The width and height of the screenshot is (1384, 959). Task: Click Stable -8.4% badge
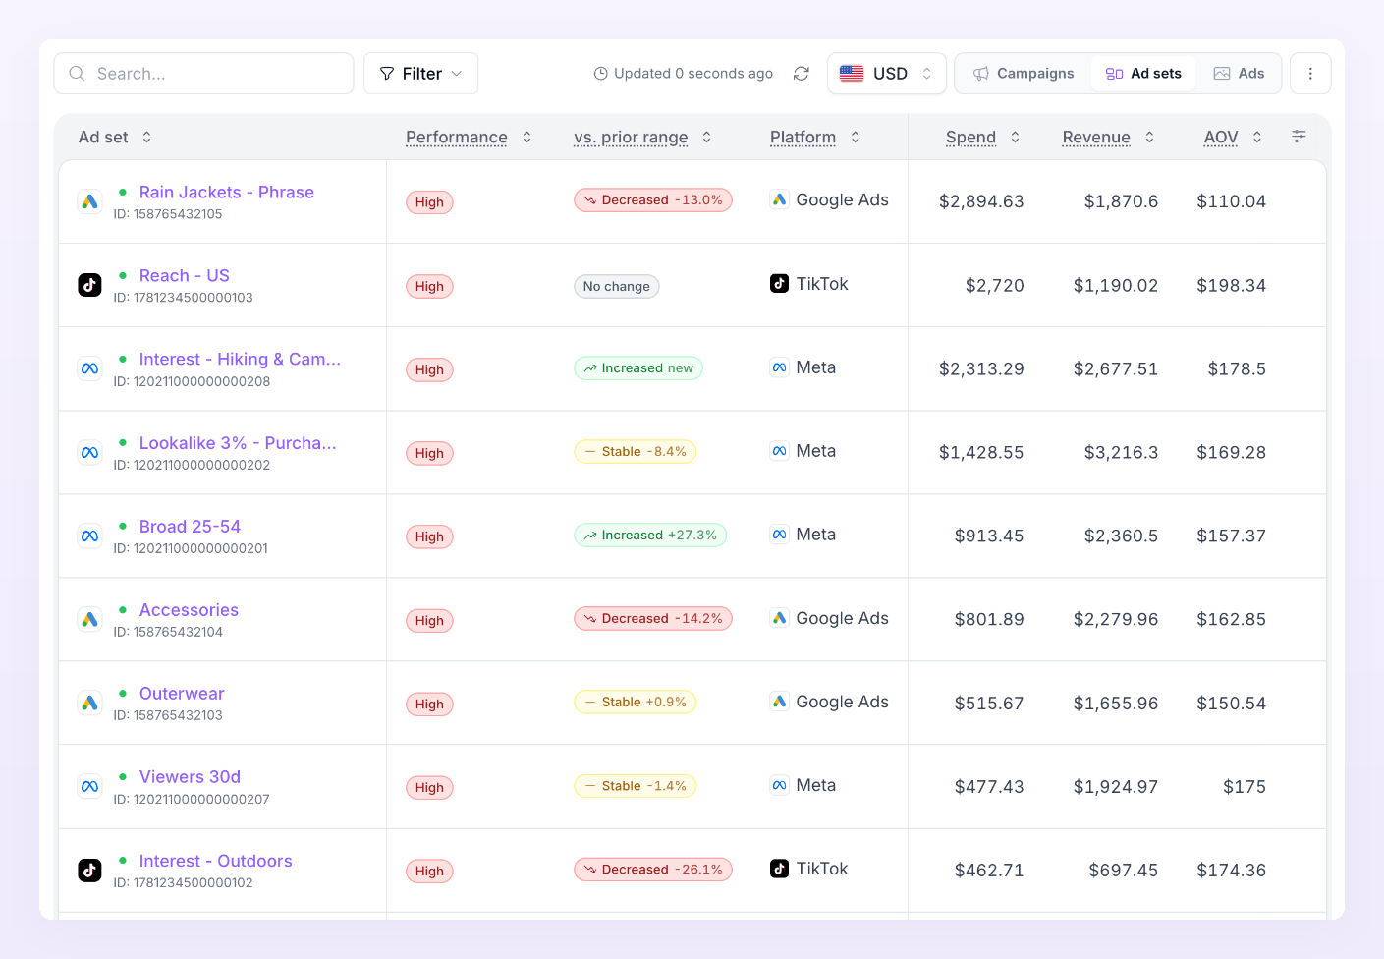[x=636, y=452]
